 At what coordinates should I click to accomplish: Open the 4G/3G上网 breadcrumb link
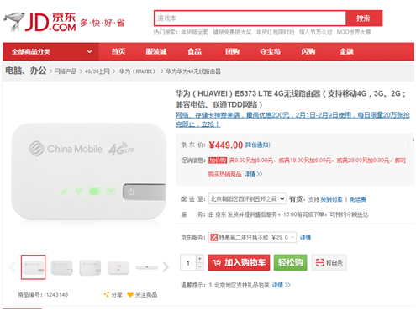[x=97, y=71]
